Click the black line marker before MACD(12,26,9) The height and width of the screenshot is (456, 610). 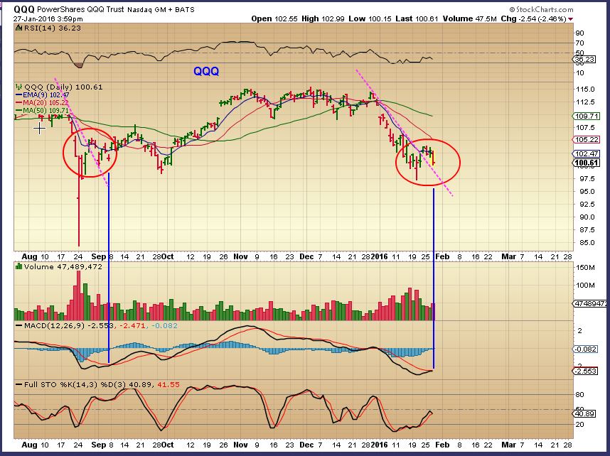coord(18,325)
